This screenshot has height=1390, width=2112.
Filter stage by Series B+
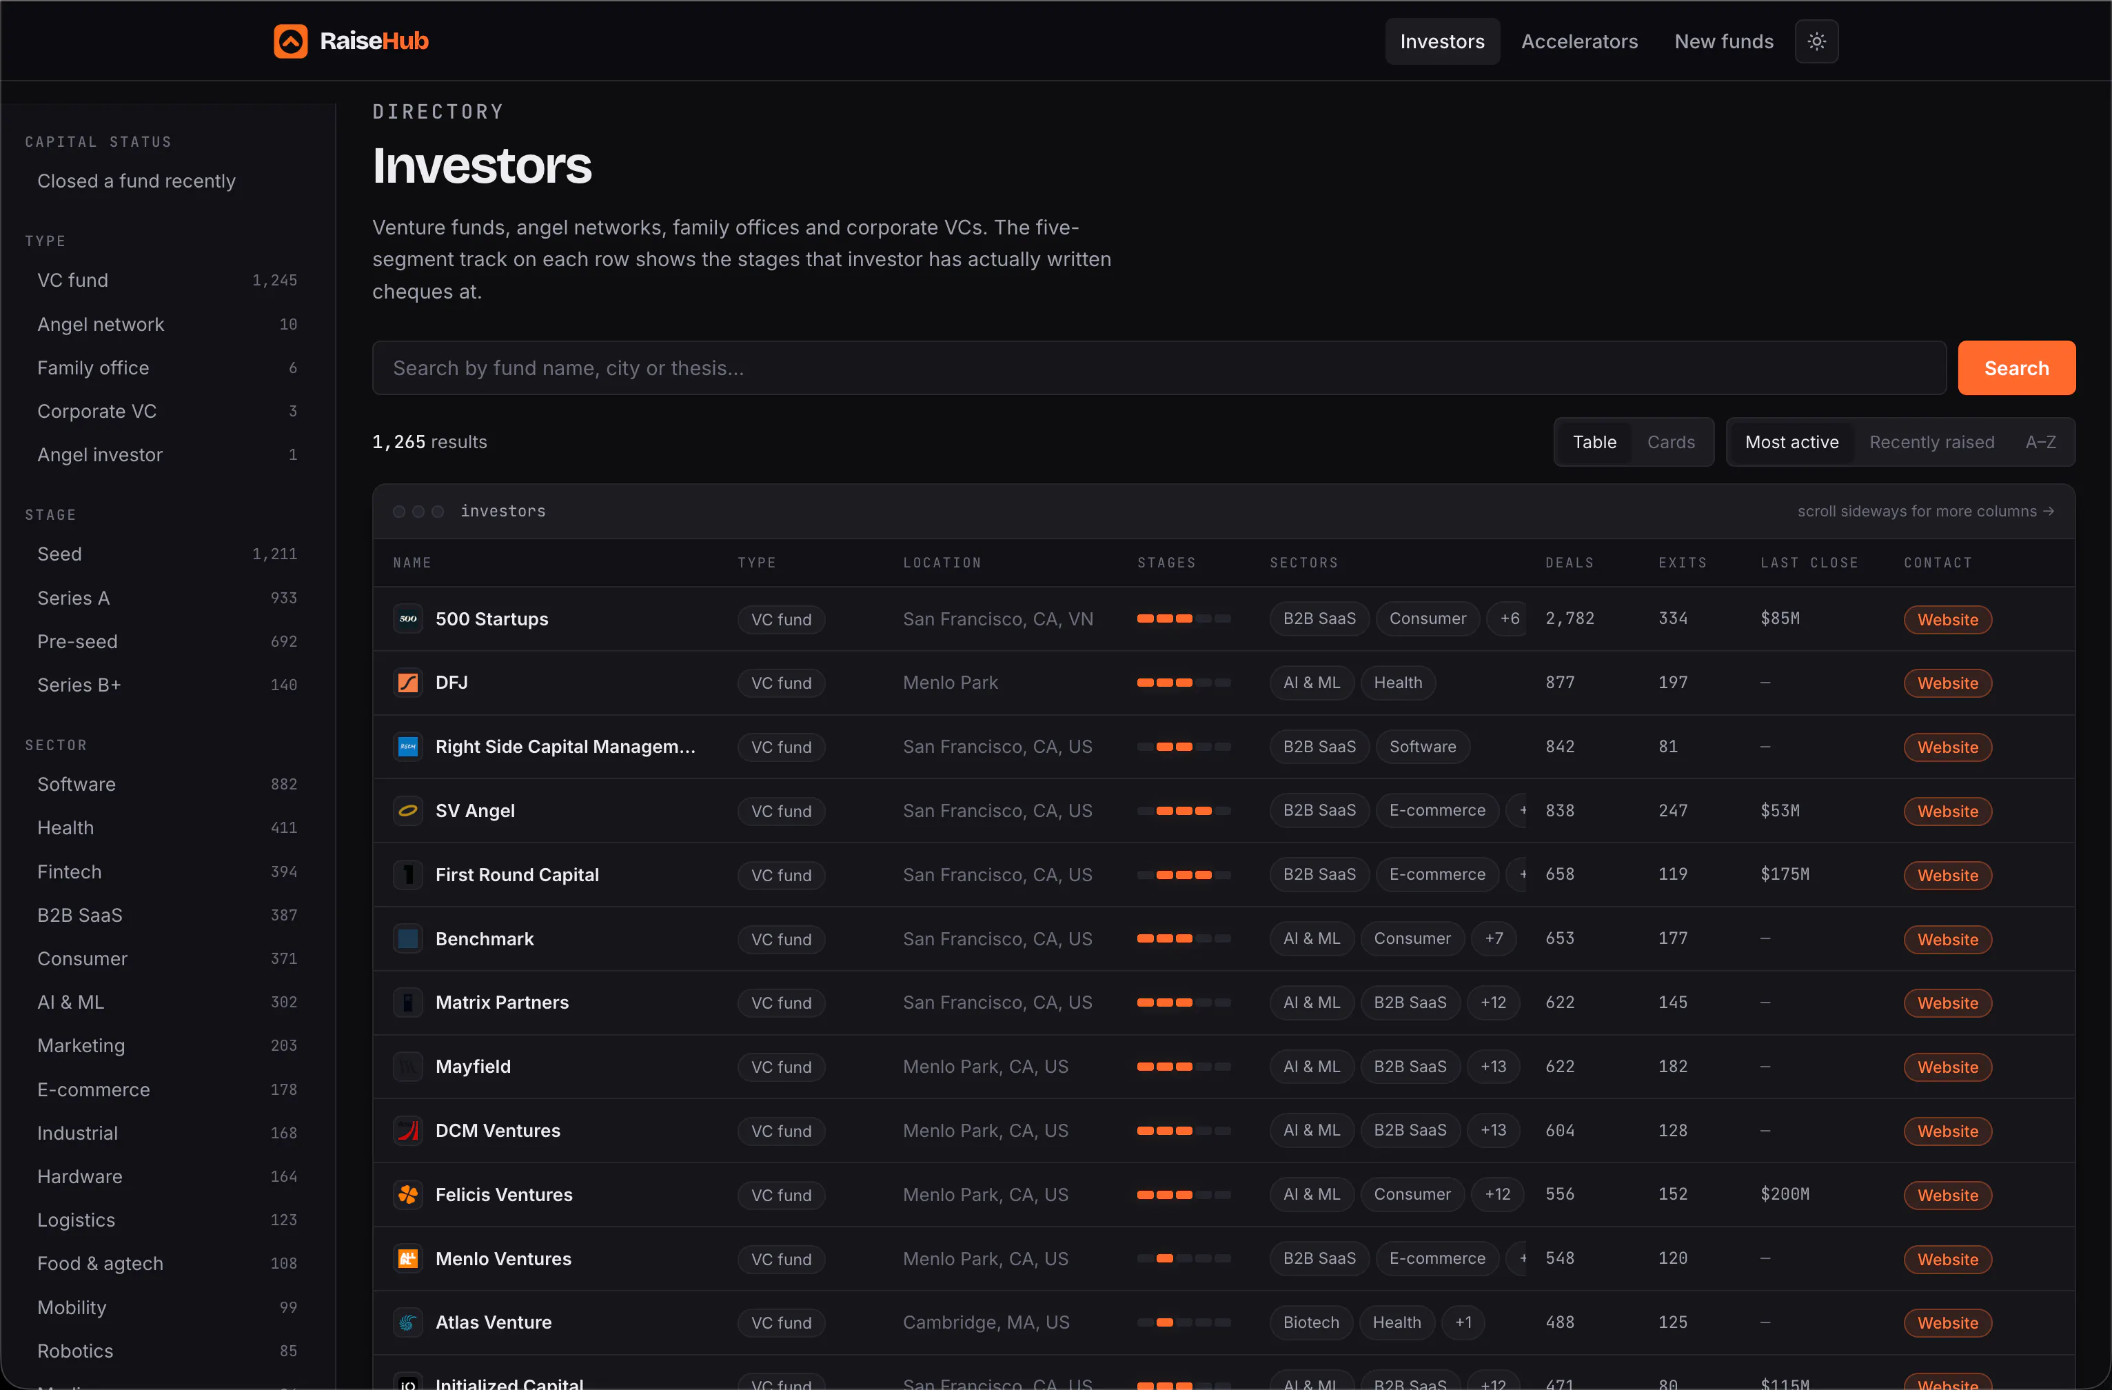[x=167, y=685]
